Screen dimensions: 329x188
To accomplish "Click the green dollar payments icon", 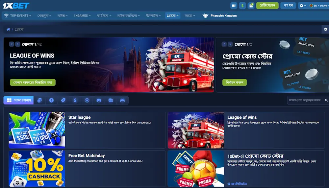I will [242, 6].
